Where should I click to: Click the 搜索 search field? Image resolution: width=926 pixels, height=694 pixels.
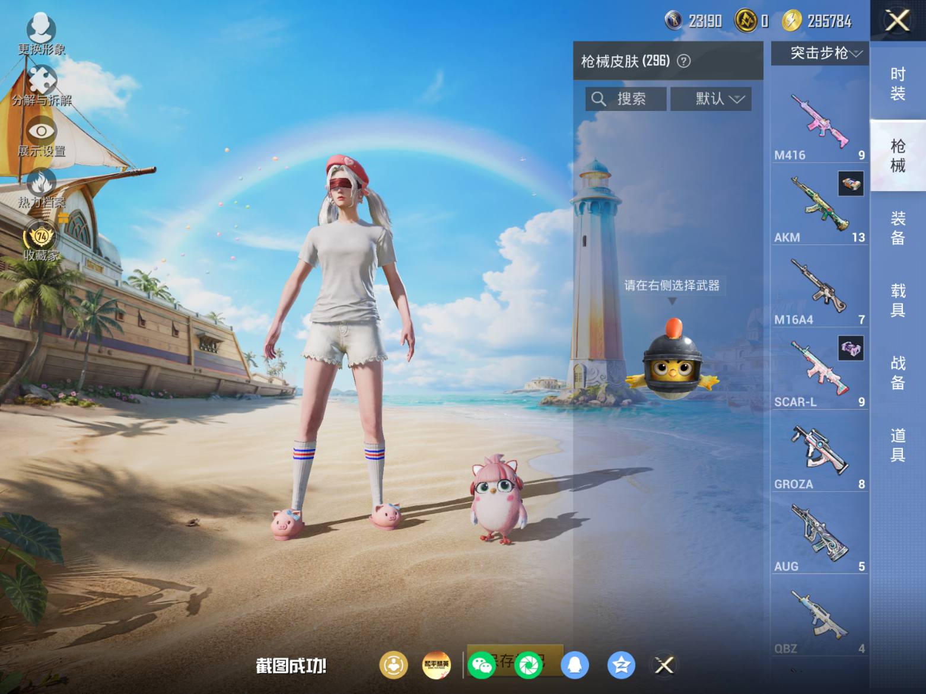(626, 99)
